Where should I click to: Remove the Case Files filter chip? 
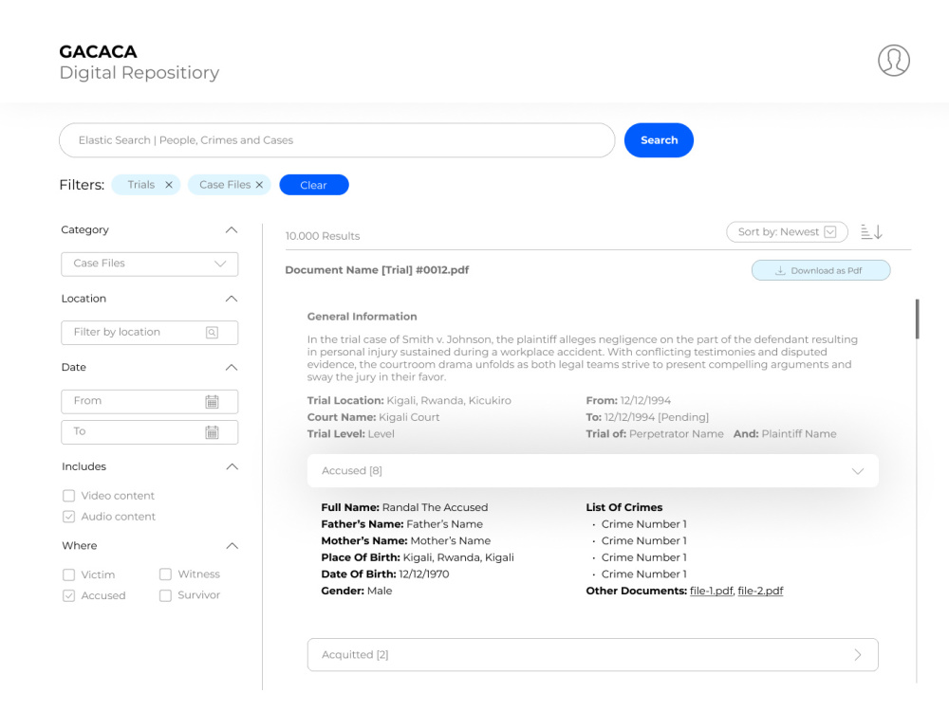tap(259, 185)
